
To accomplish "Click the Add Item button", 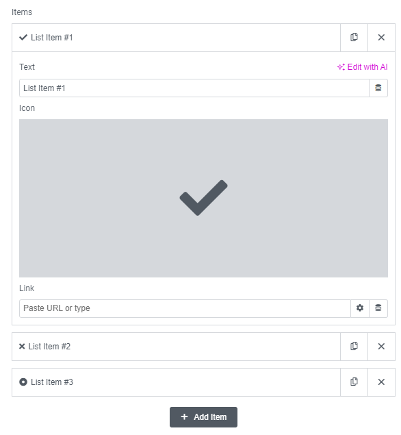I will (x=203, y=417).
